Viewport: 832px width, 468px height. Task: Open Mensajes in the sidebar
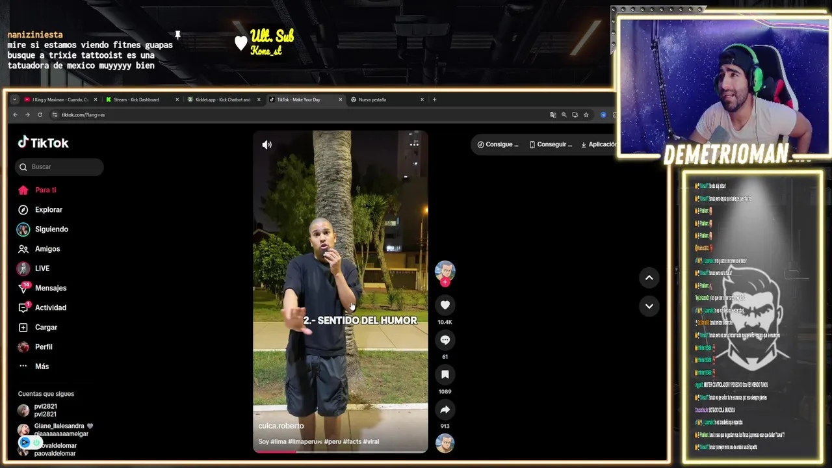tap(51, 288)
